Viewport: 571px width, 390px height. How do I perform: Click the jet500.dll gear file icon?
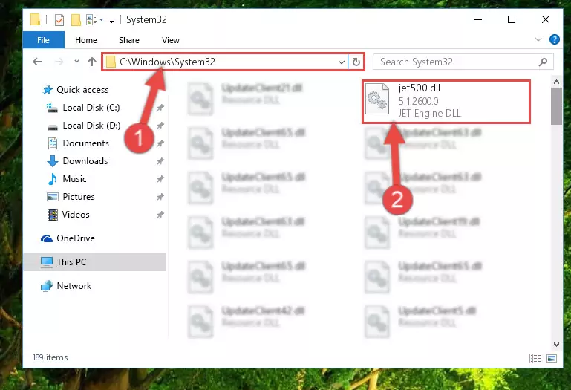click(x=377, y=99)
